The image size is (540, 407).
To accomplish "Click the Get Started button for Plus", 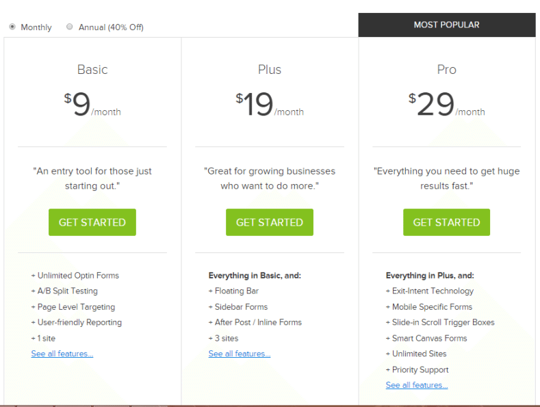I will (270, 222).
